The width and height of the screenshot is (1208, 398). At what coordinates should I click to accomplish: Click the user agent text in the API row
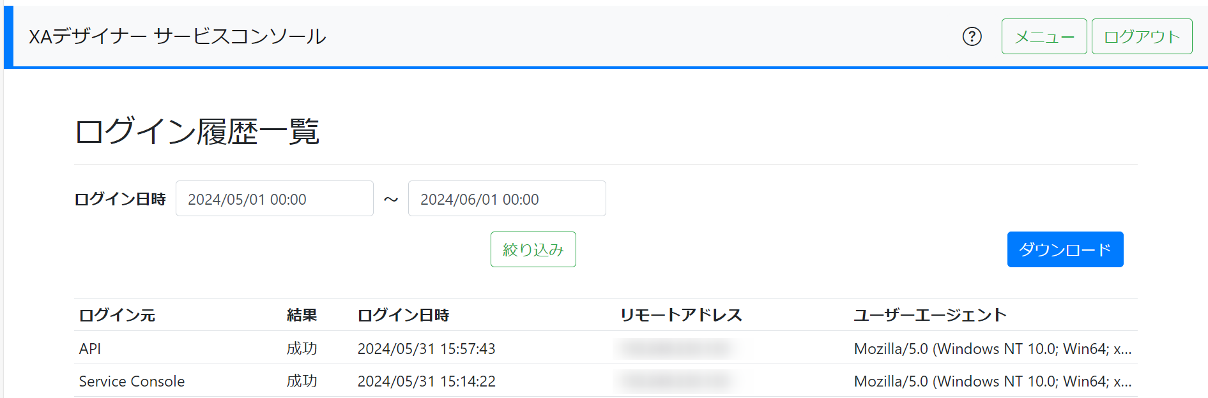pyautogui.click(x=992, y=349)
